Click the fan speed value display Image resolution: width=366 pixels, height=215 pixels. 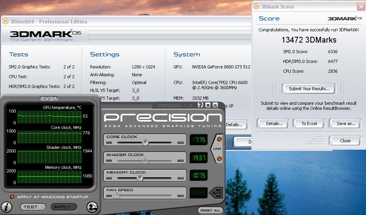pos(198,193)
